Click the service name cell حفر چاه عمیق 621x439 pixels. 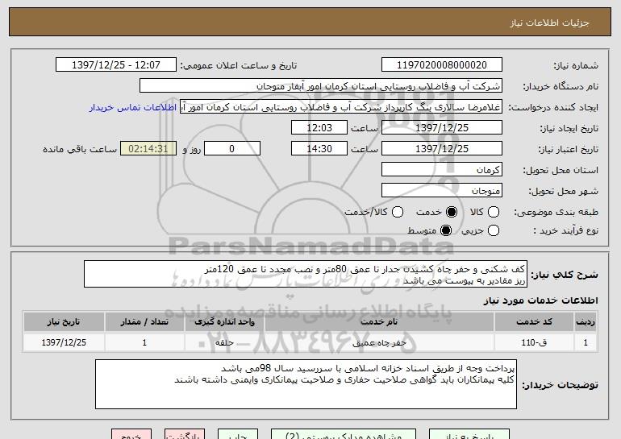pyautogui.click(x=379, y=342)
